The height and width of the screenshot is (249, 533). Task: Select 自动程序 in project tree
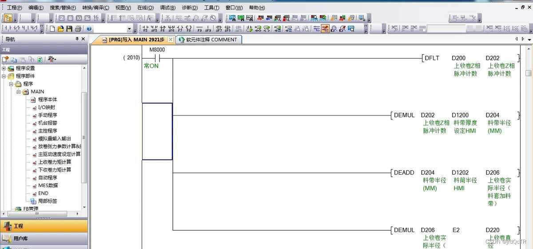coord(48,177)
